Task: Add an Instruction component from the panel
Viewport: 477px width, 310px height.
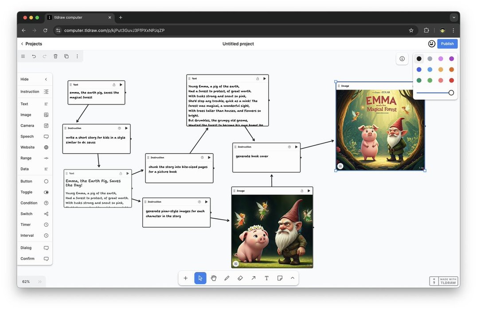Action: pyautogui.click(x=35, y=92)
